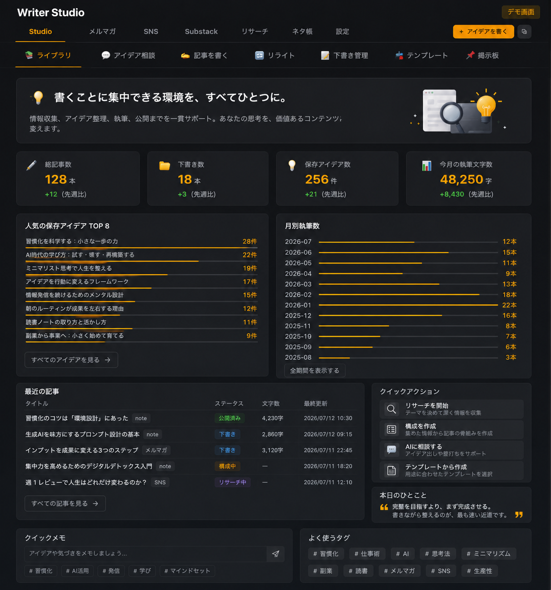Click the document icon for テンプレートから作成

coord(391,470)
